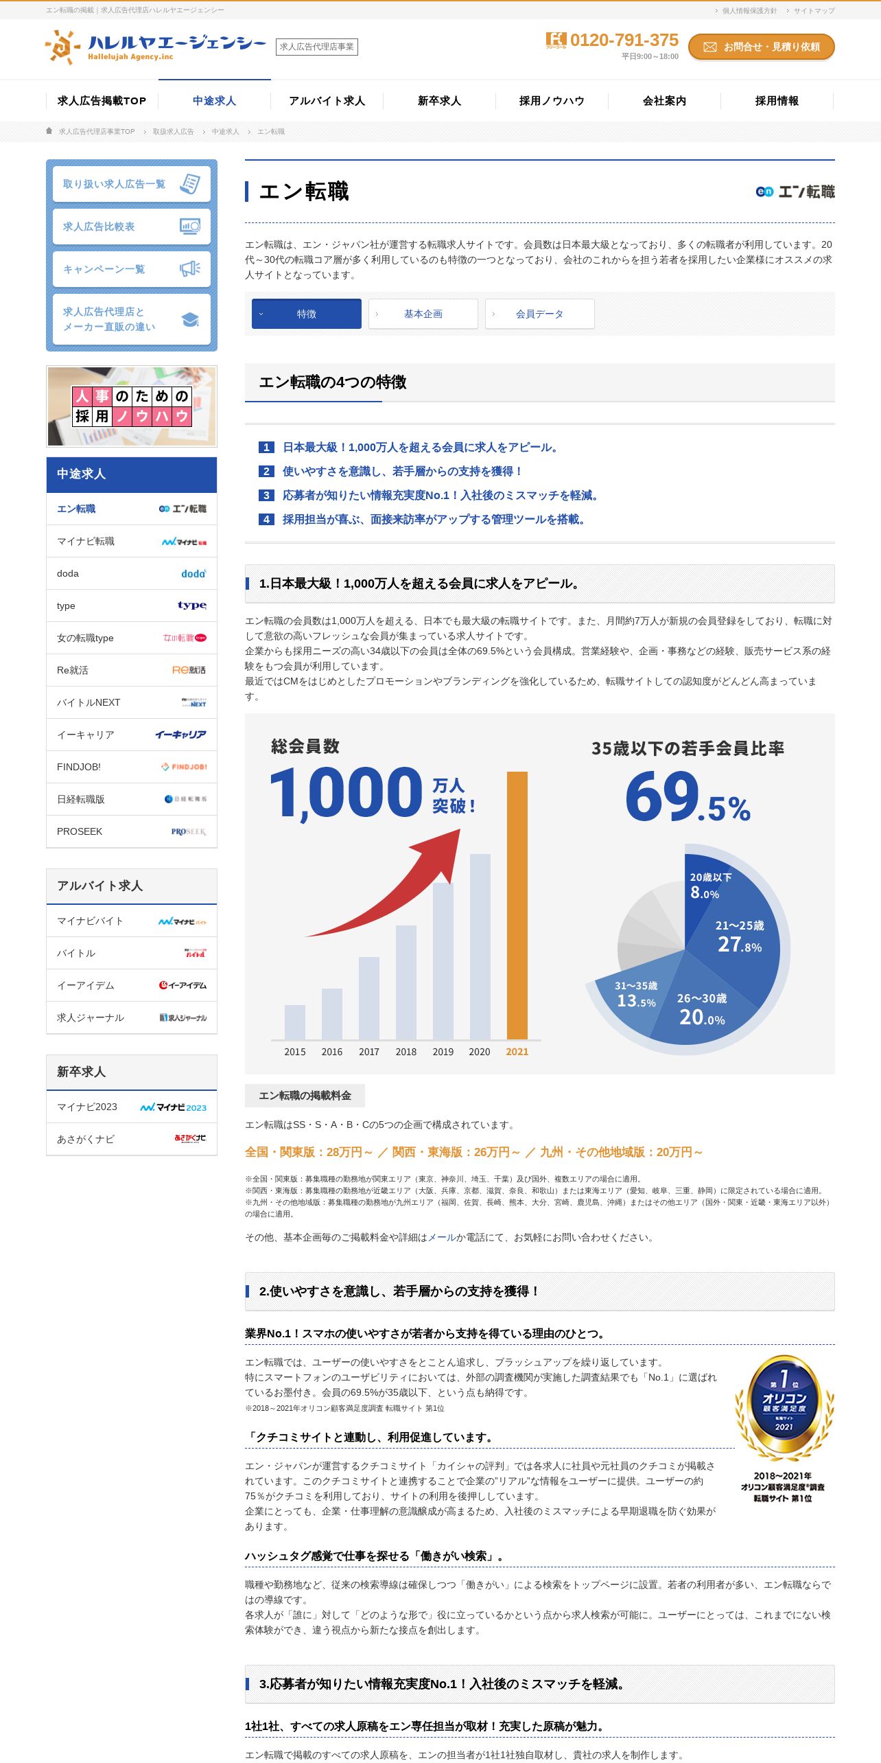The height and width of the screenshot is (1763, 881).
Task: Open サイトマップ link at top
Action: (x=814, y=10)
